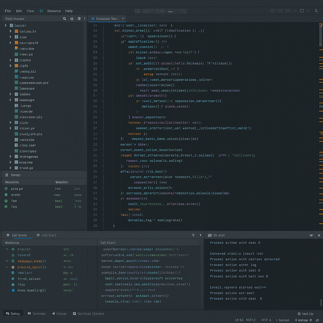Click the Soropj panel header icon
This screenshot has width=323, height=323.
tap(7, 175)
